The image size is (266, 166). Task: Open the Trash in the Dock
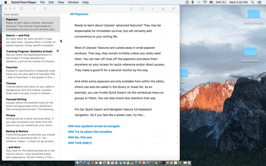[x=189, y=163]
